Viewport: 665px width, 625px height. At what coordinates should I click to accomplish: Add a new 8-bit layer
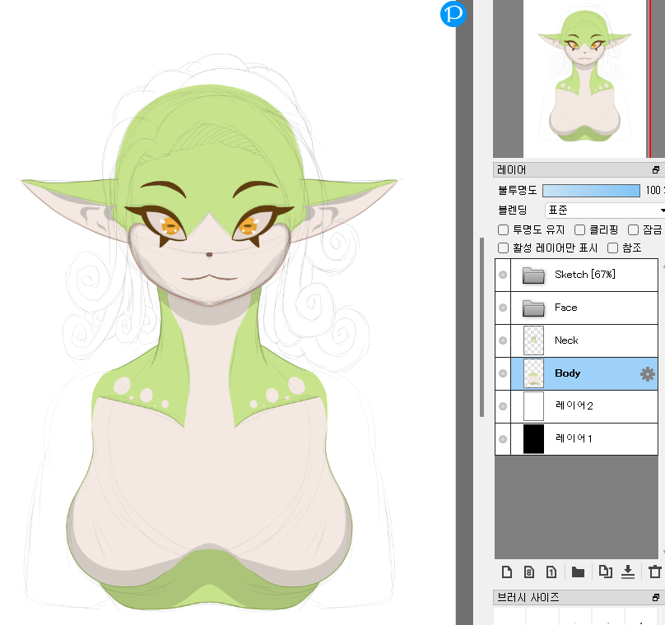[529, 572]
